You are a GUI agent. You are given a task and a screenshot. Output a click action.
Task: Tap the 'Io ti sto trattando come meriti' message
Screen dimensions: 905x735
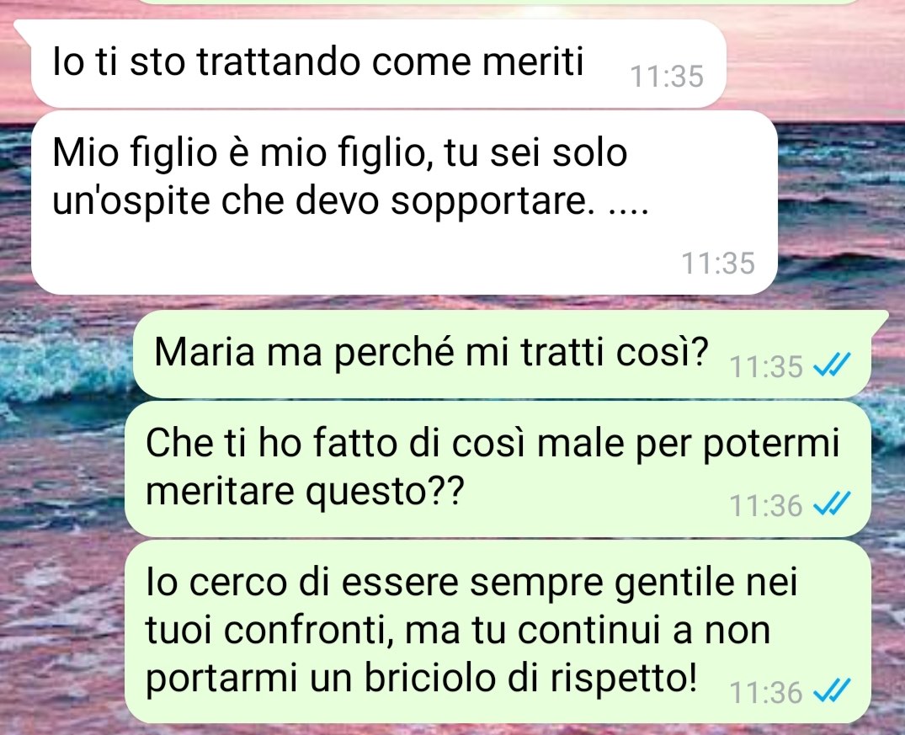[378, 63]
